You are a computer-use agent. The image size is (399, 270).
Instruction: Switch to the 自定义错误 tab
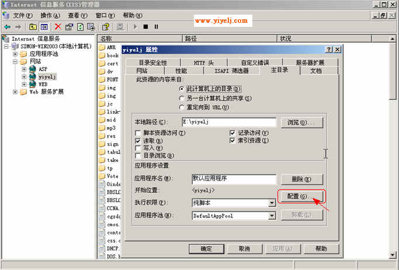[255, 63]
